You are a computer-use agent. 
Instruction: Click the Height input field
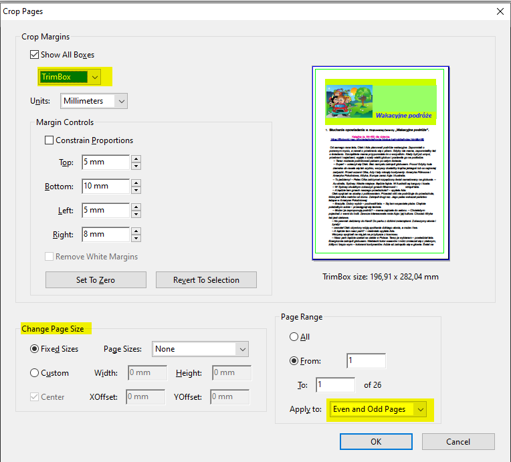(231, 372)
